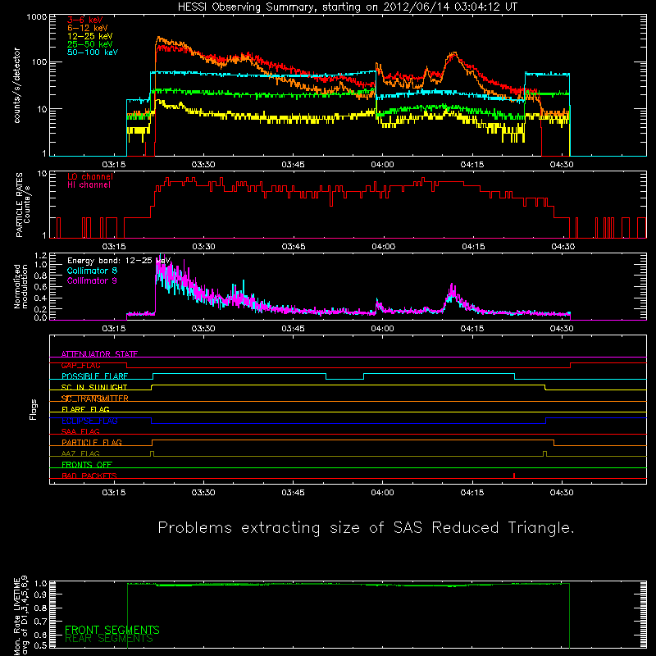Select the red '3-6 keV' legend label

84,20
